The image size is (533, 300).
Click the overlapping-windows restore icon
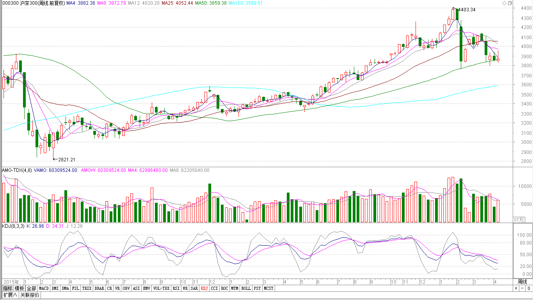pyautogui.click(x=510, y=3)
